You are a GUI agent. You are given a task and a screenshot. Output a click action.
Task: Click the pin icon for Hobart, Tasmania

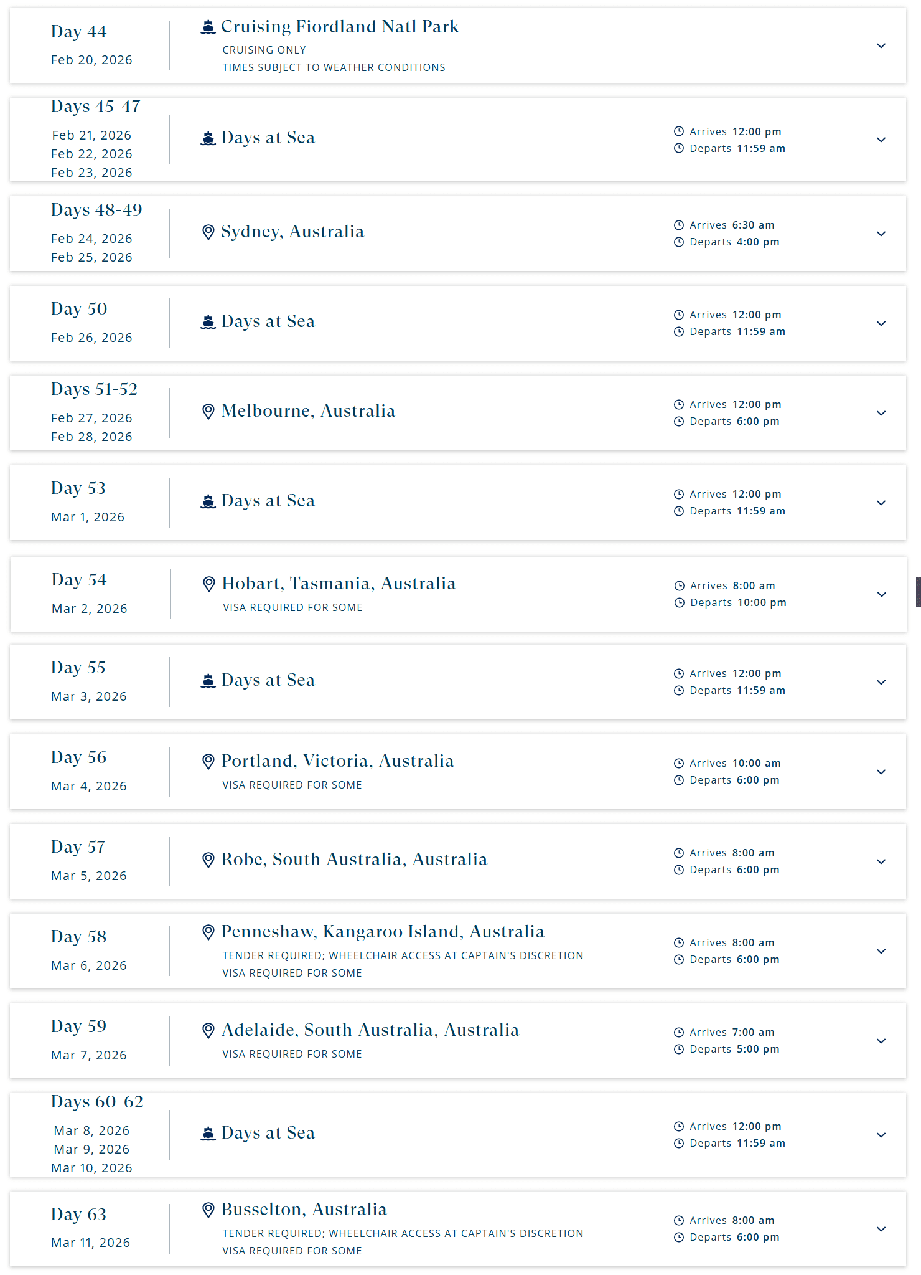[209, 584]
